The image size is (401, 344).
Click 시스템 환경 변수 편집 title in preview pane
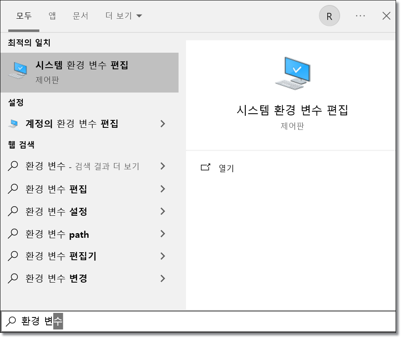pyautogui.click(x=292, y=110)
